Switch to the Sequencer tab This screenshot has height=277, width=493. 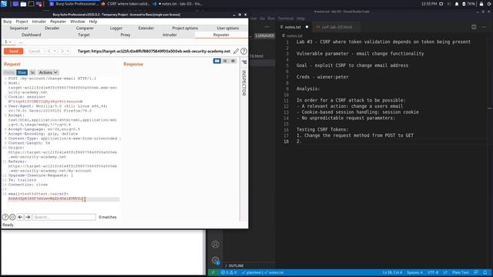click(18, 28)
